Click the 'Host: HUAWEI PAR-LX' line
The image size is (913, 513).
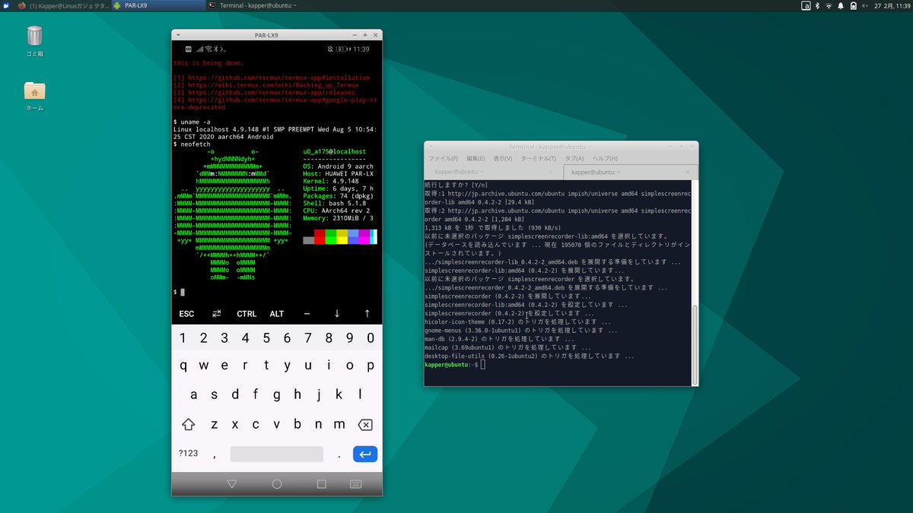tap(339, 174)
